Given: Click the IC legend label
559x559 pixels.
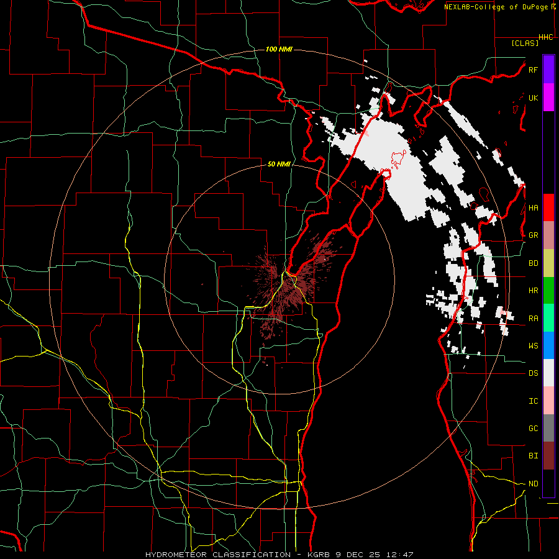Looking at the screenshot, I should pyautogui.click(x=533, y=401).
